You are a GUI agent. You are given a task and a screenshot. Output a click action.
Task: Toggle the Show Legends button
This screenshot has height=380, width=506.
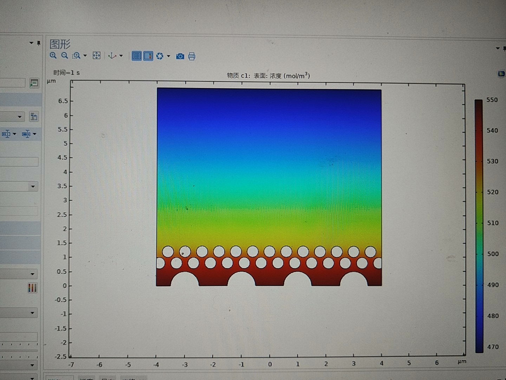pyautogui.click(x=148, y=56)
